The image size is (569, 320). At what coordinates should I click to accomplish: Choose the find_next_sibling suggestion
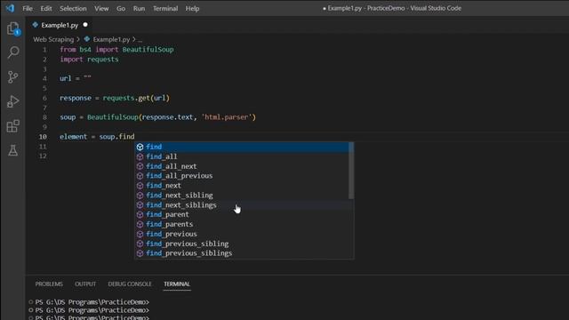[242, 196]
